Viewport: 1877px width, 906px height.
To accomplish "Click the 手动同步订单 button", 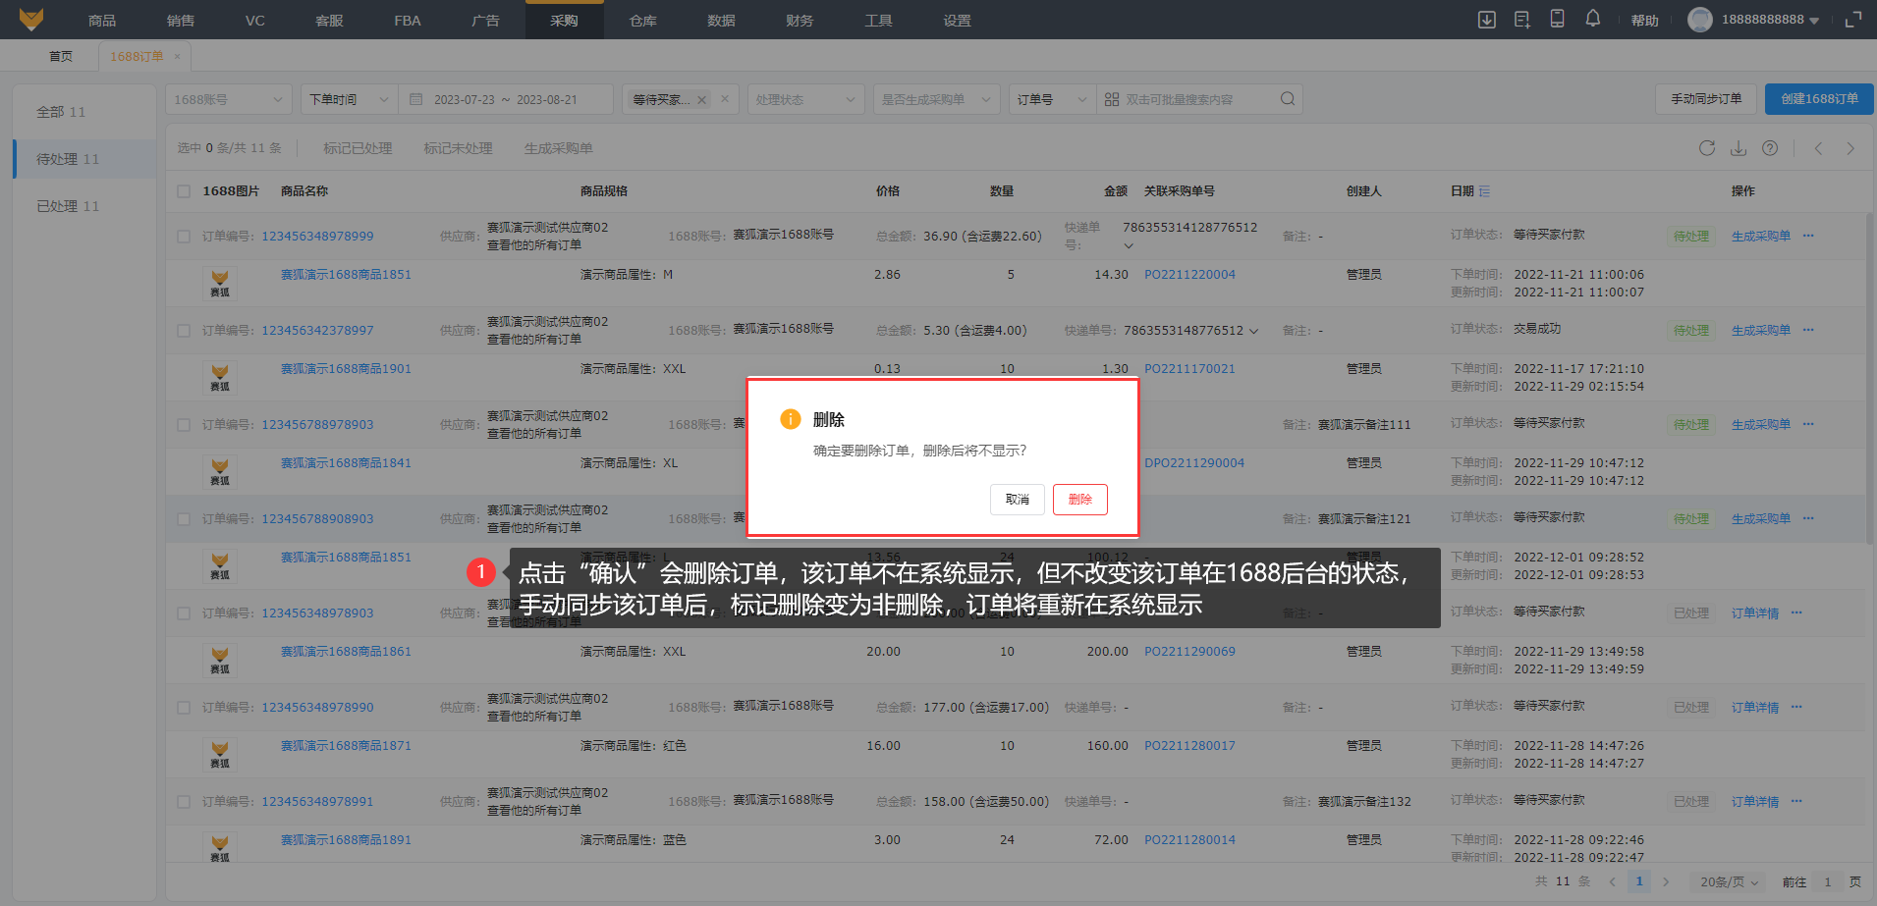I will [1706, 99].
